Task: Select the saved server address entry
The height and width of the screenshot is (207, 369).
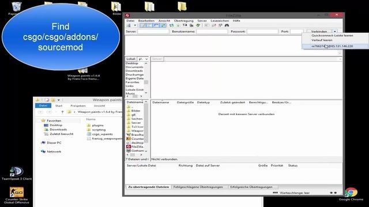Action: 332,46
